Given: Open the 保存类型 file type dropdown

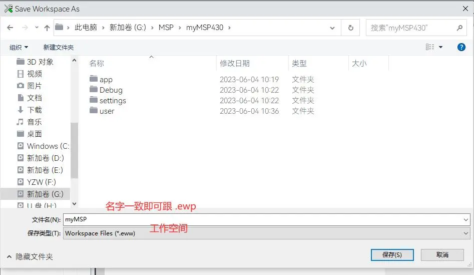Looking at the screenshot, I should coord(466,233).
